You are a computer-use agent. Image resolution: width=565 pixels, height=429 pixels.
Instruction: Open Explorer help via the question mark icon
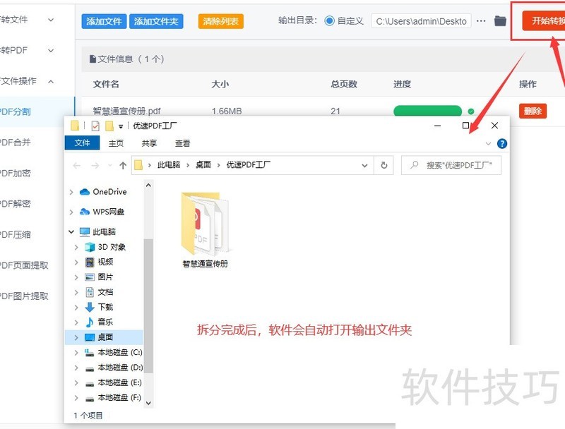501,144
